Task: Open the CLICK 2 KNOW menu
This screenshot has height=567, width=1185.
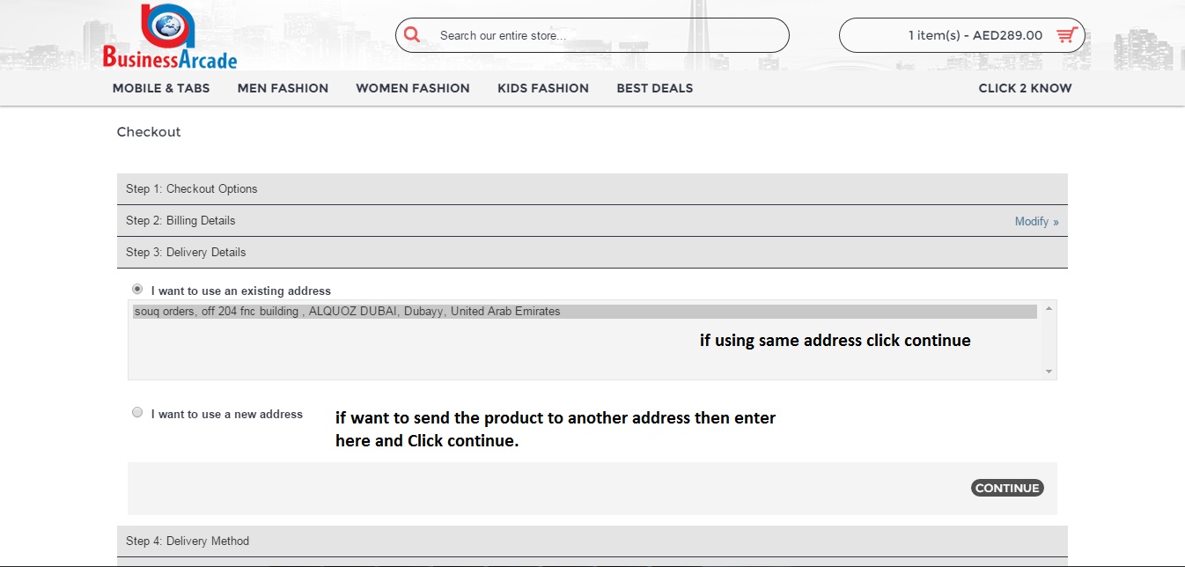Action: (1025, 88)
